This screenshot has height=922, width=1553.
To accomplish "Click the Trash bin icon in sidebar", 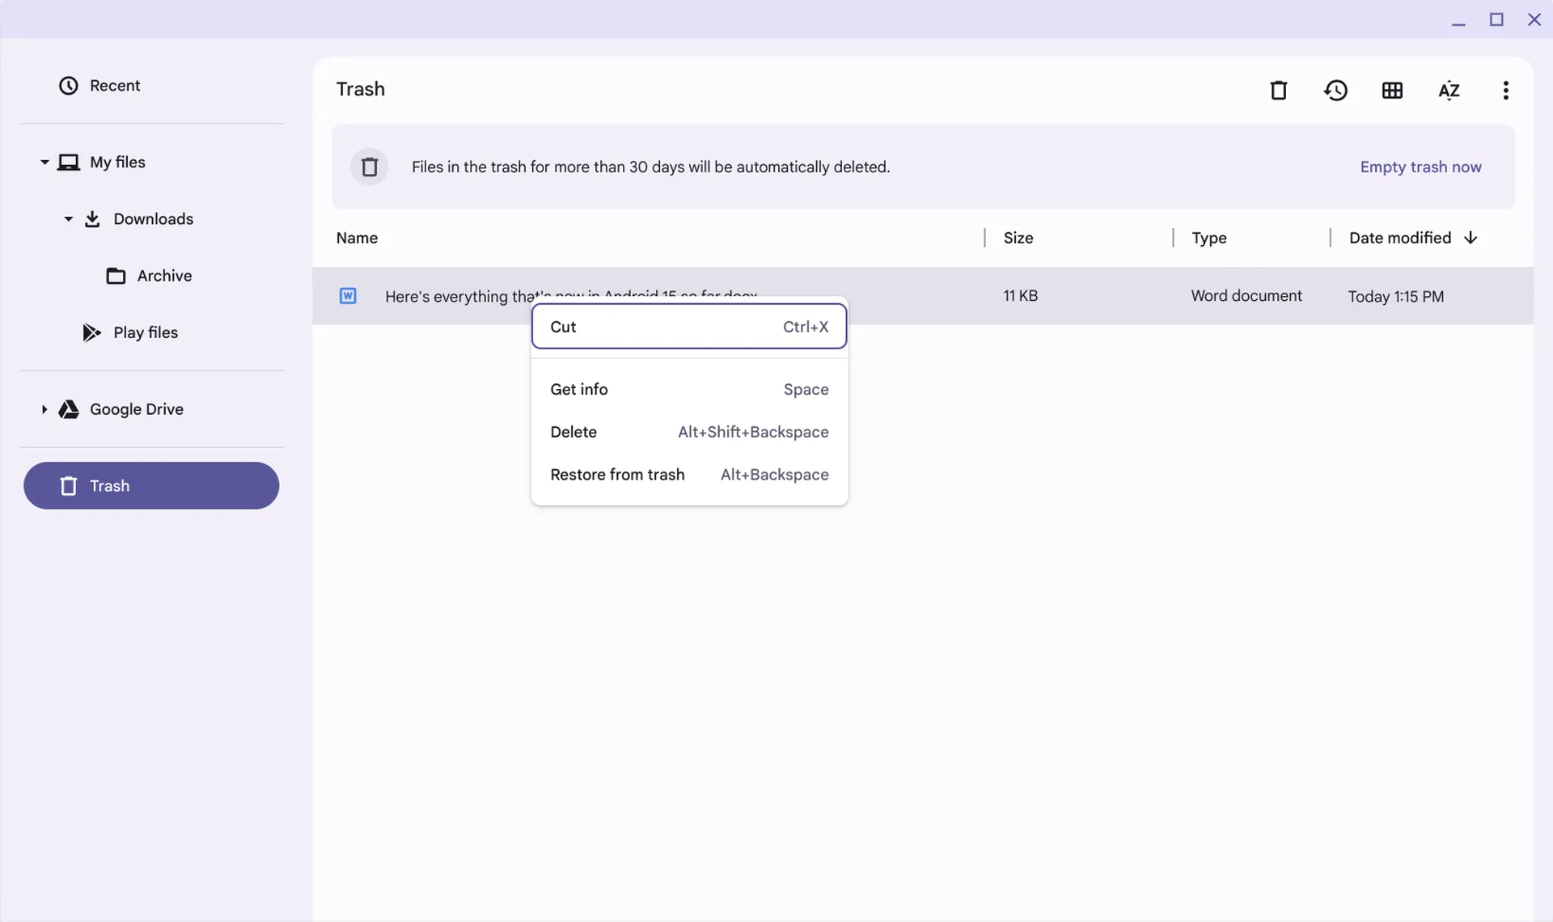I will pos(69,486).
